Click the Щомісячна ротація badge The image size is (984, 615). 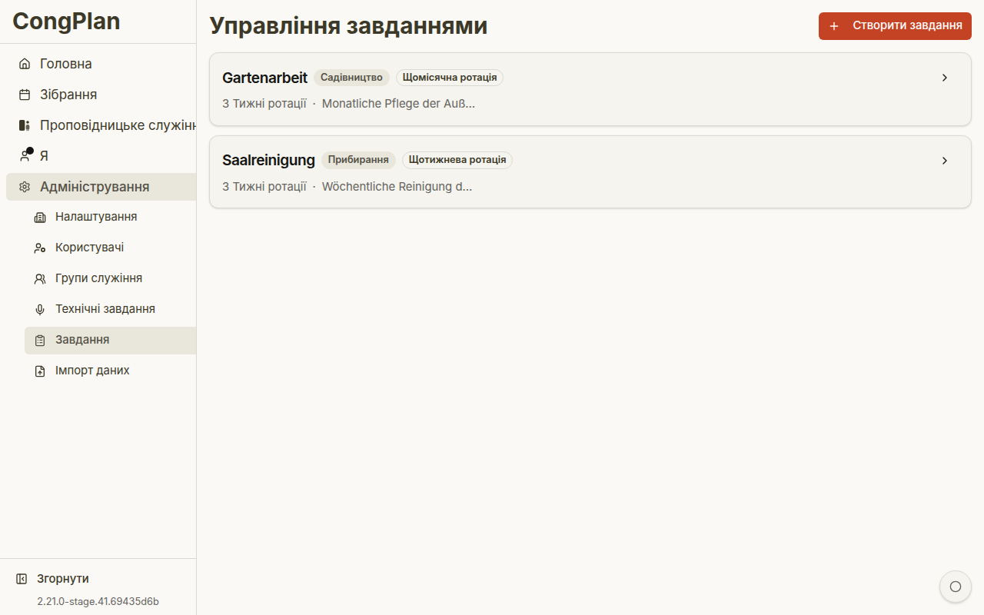[450, 78]
